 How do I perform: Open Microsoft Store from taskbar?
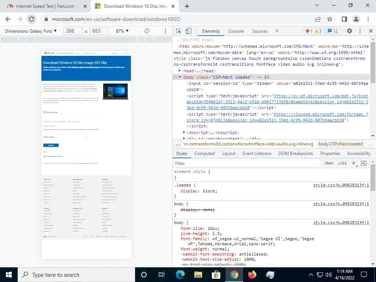(216, 275)
